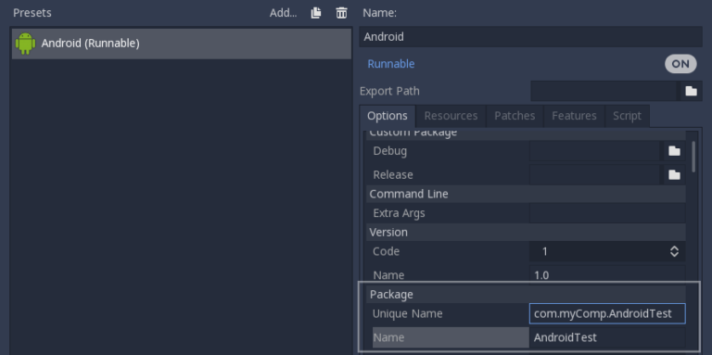Image resolution: width=712 pixels, height=355 pixels.
Task: Delete preset using the trash icon
Action: (x=341, y=13)
